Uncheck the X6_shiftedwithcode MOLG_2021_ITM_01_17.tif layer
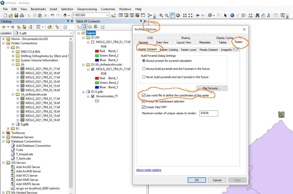 [93, 69]
